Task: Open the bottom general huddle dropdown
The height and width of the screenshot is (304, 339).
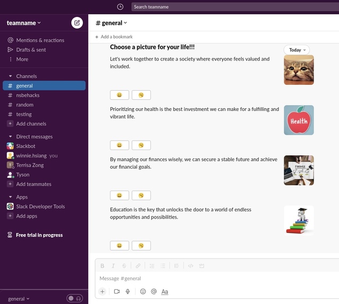Action: (19, 299)
